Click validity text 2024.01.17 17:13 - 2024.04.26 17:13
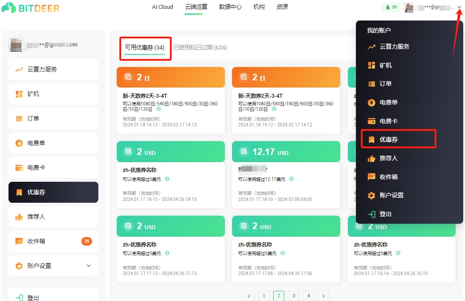The image size is (465, 301). coord(160,273)
